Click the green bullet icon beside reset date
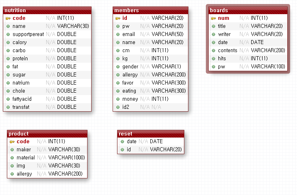Viewport: 297px width, 195px height. pos(122,142)
